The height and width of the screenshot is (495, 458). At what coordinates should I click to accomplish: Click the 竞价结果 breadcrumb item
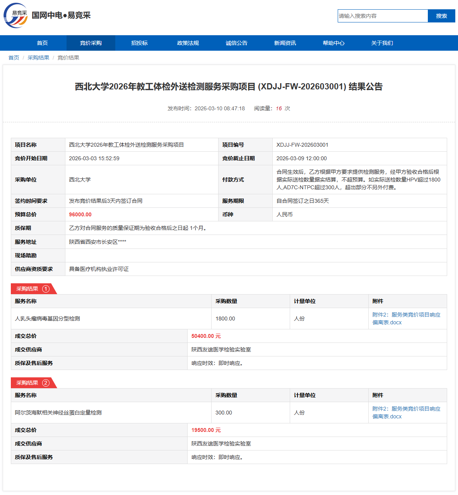[x=68, y=58]
